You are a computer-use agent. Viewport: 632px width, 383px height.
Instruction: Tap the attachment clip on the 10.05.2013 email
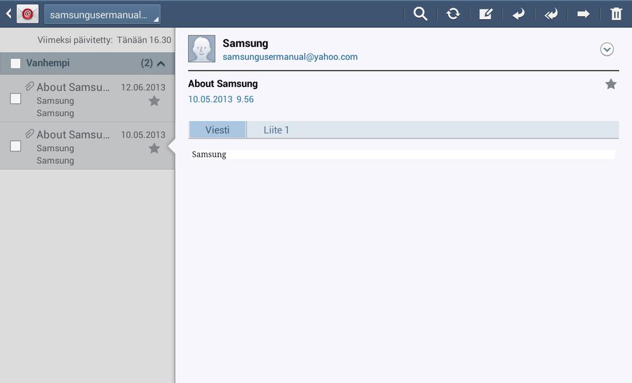tap(30, 133)
